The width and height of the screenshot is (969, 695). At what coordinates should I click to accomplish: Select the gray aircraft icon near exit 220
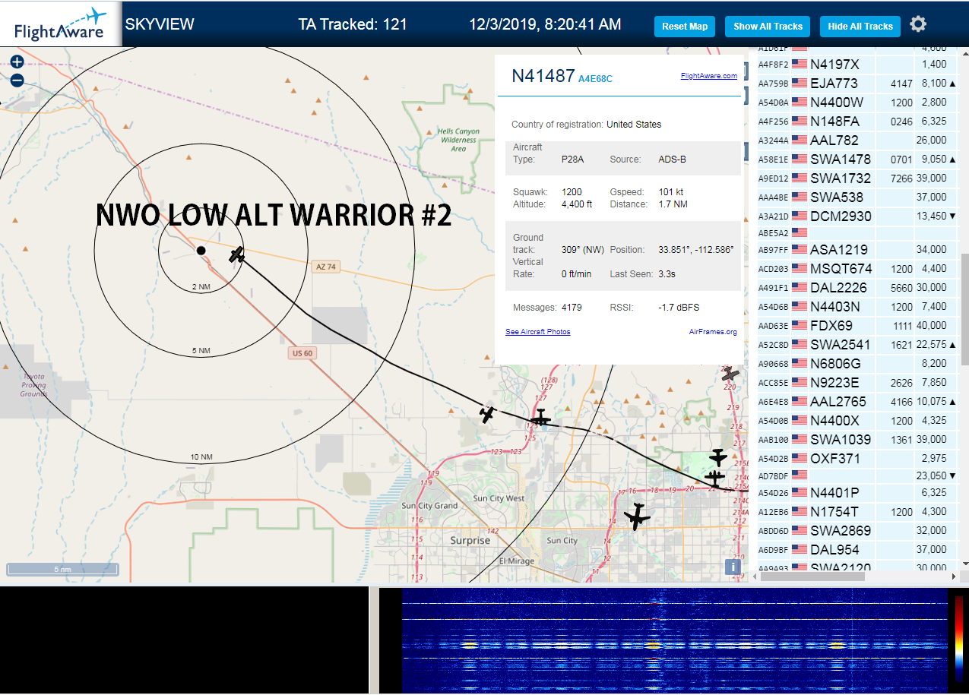click(x=730, y=374)
